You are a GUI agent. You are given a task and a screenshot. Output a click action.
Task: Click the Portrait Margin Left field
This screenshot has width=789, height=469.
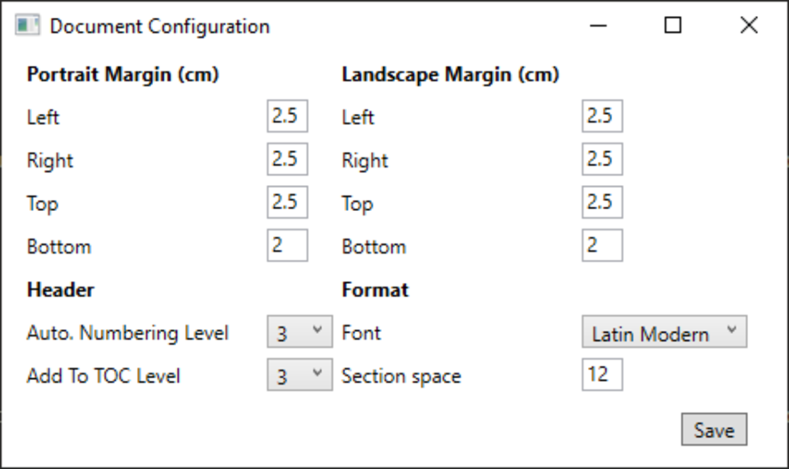tap(287, 116)
